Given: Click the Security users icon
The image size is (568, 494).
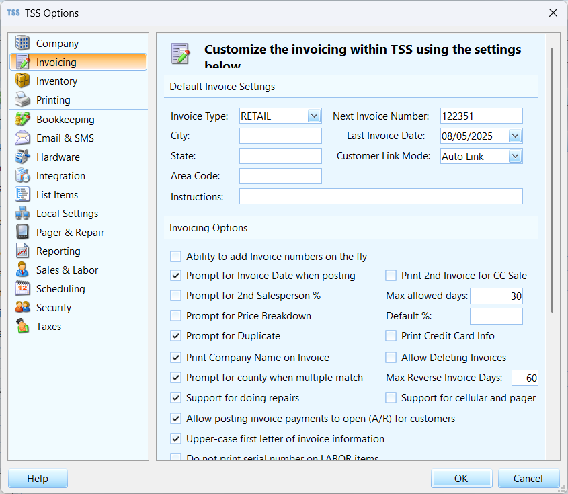Looking at the screenshot, I should point(22,307).
